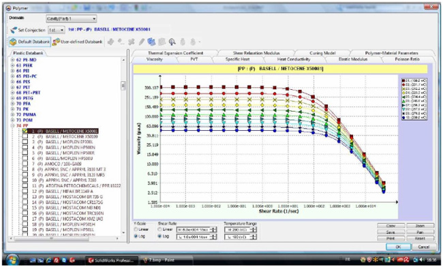Click the Save chart button
Viewport: 443px width, 269px height.
[391, 232]
